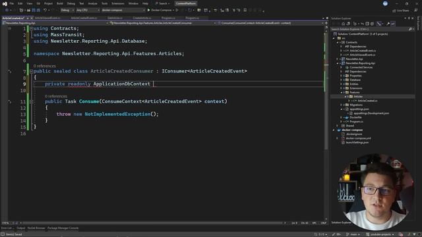Screen dimensions: 422x237
Task: Open the Project menu
Action: [48, 3]
